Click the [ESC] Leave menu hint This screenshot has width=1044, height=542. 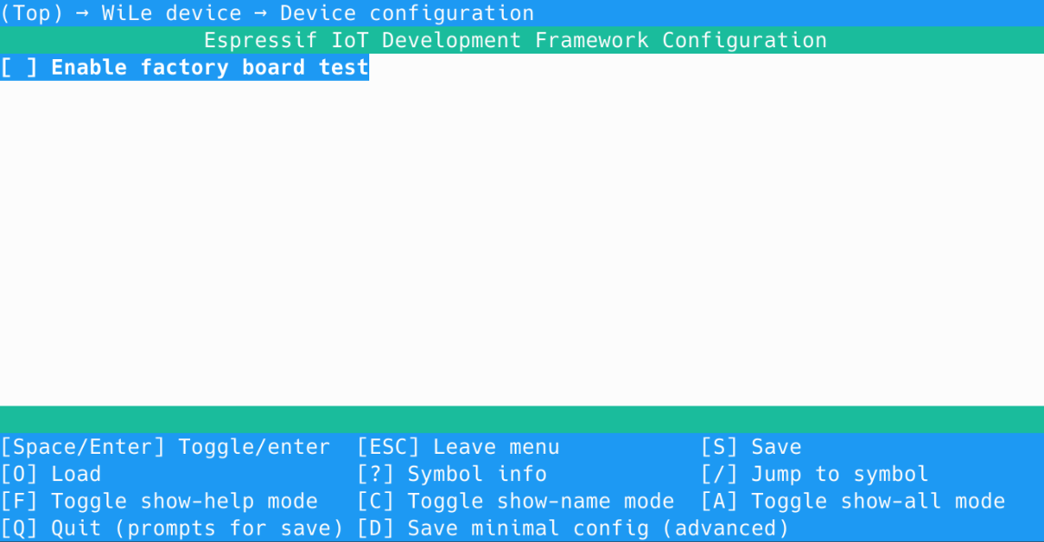(x=457, y=447)
